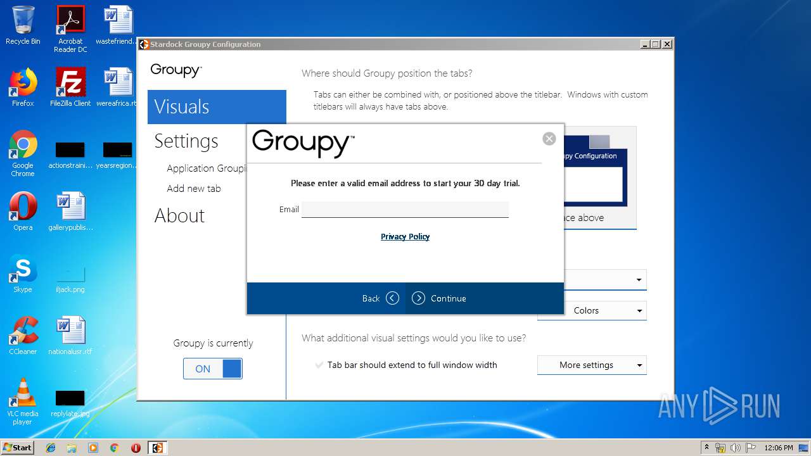Launch VLC media player shortcut
Image resolution: width=811 pixels, height=456 pixels.
(23, 402)
